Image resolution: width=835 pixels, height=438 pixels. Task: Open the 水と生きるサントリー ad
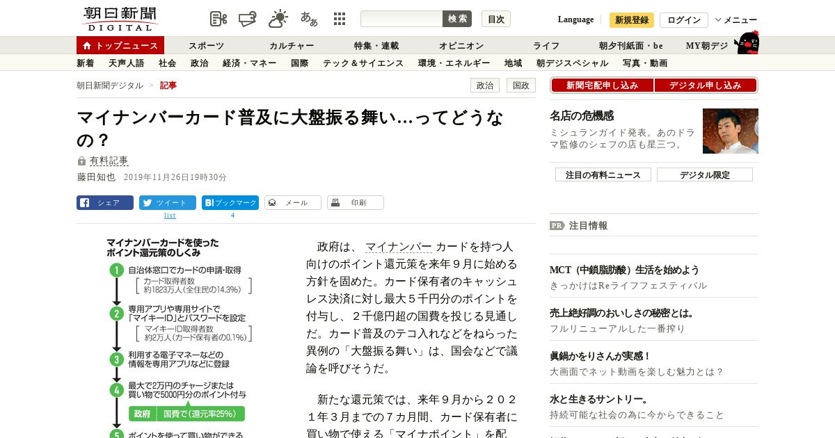click(599, 399)
